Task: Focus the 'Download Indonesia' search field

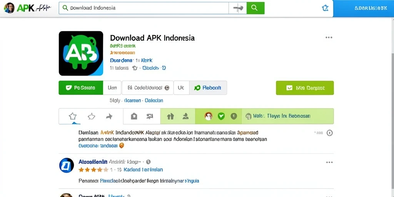Action: (144, 8)
